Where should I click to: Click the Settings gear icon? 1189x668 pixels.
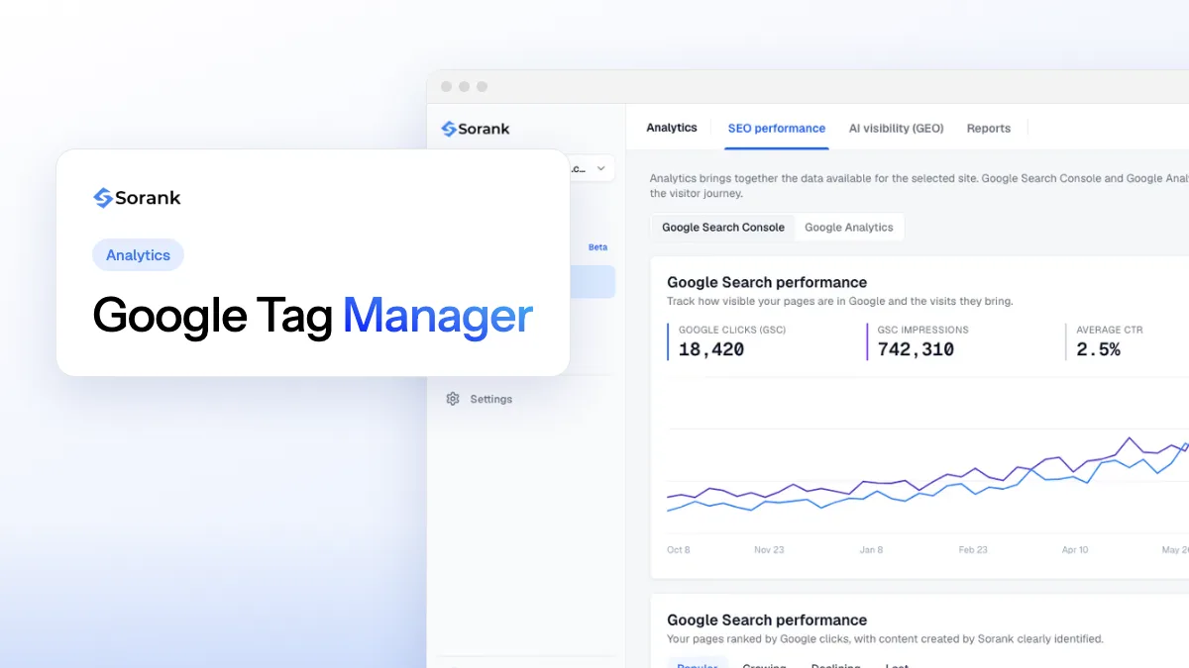453,399
